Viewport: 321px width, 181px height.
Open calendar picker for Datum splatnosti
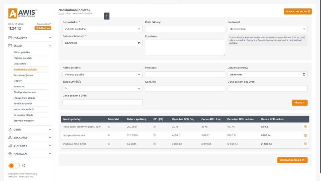tap(139, 43)
